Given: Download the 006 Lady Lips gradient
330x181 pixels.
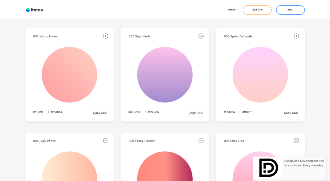Looking at the screenshot, I should tap(296, 141).
